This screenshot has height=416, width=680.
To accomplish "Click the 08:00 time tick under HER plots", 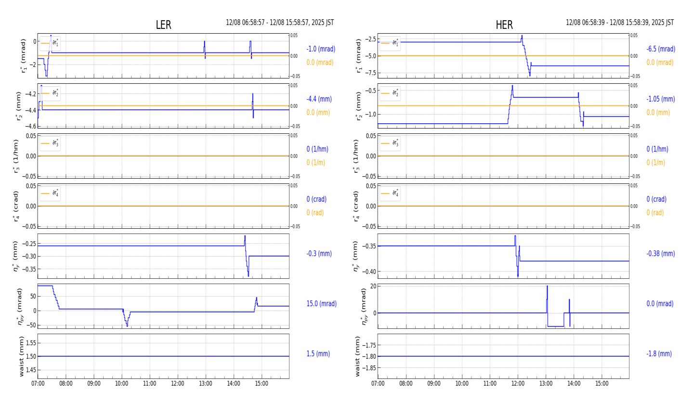I will 406,384.
